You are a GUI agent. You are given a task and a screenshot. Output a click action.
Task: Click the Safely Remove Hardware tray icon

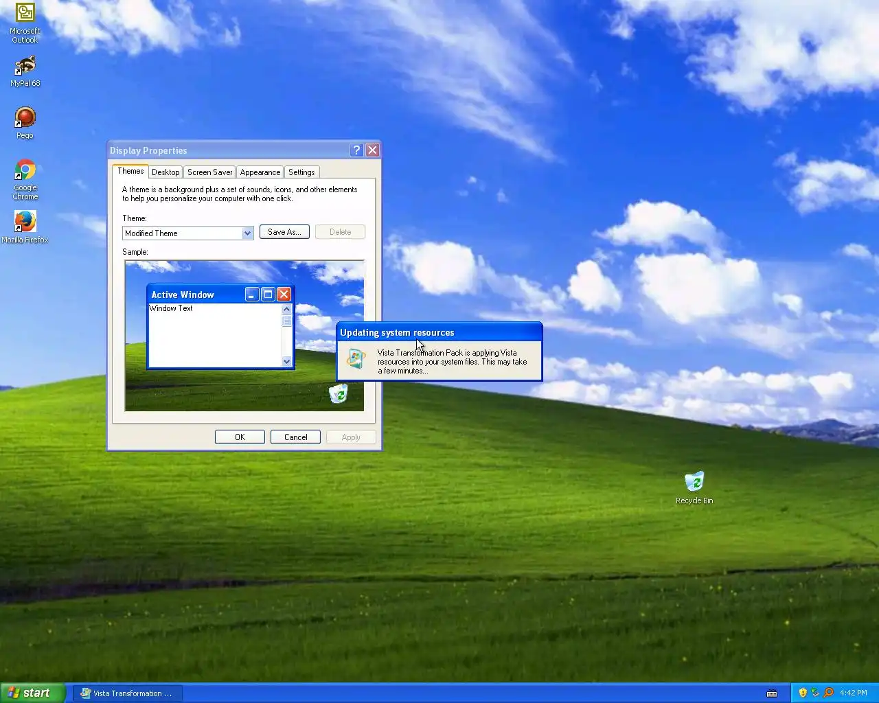pyautogui.click(x=815, y=693)
